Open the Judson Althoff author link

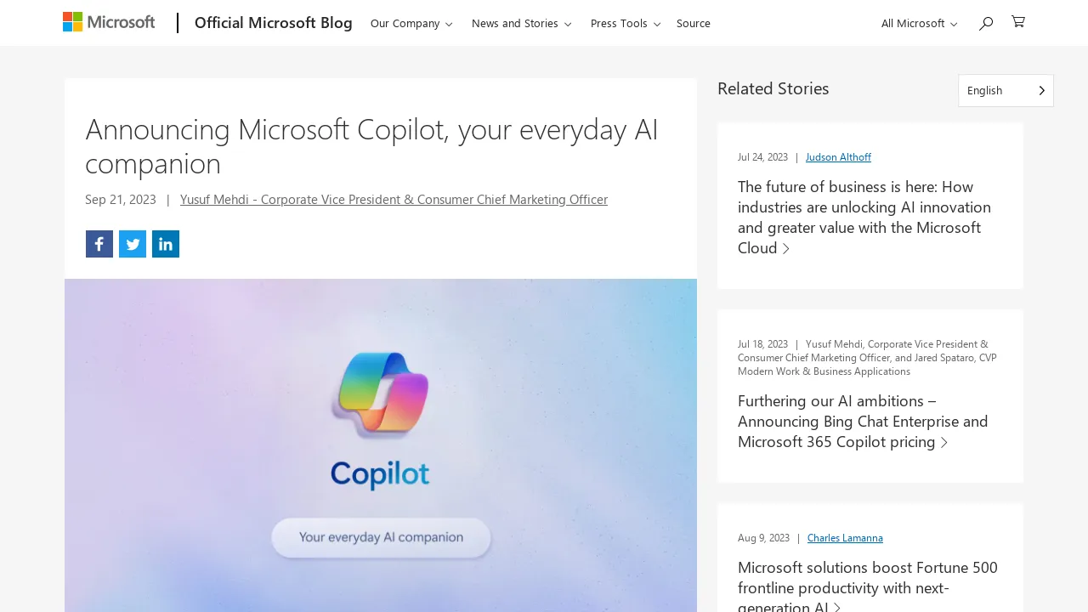click(838, 156)
